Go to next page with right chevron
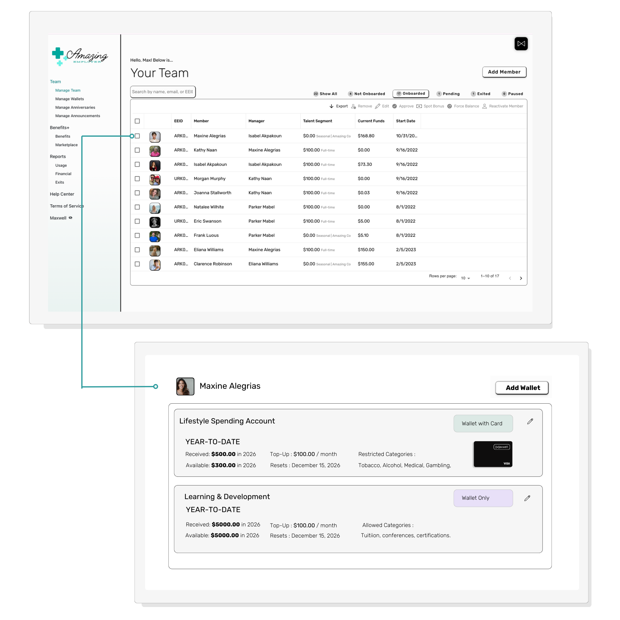The image size is (620, 620). [x=520, y=278]
